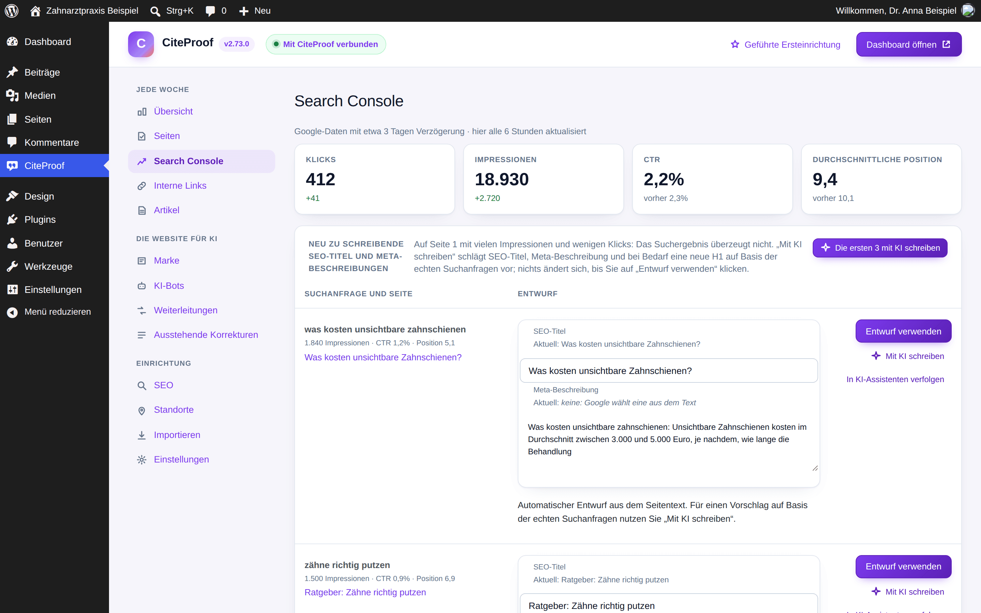Open the comments bubble icon in admin bar
This screenshot has width=981, height=613.
click(210, 11)
